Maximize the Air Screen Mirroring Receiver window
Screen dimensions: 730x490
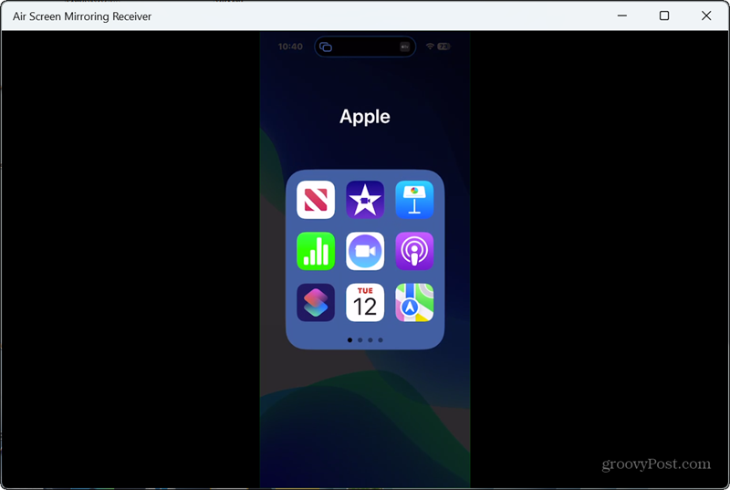[x=664, y=16]
